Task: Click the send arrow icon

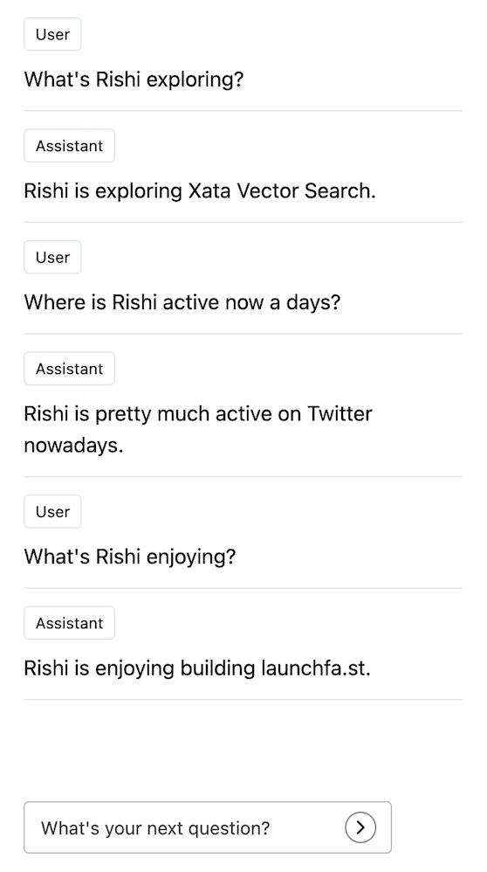Action: click(360, 827)
